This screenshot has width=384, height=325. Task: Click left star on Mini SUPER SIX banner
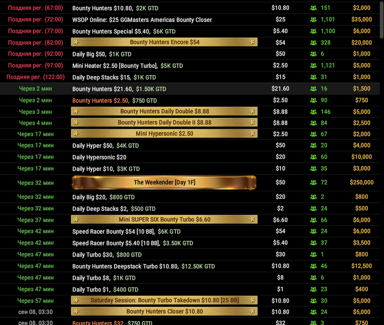pos(76,220)
